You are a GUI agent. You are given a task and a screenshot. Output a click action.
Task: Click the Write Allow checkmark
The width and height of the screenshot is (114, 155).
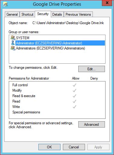pyautogui.click(x=74, y=107)
